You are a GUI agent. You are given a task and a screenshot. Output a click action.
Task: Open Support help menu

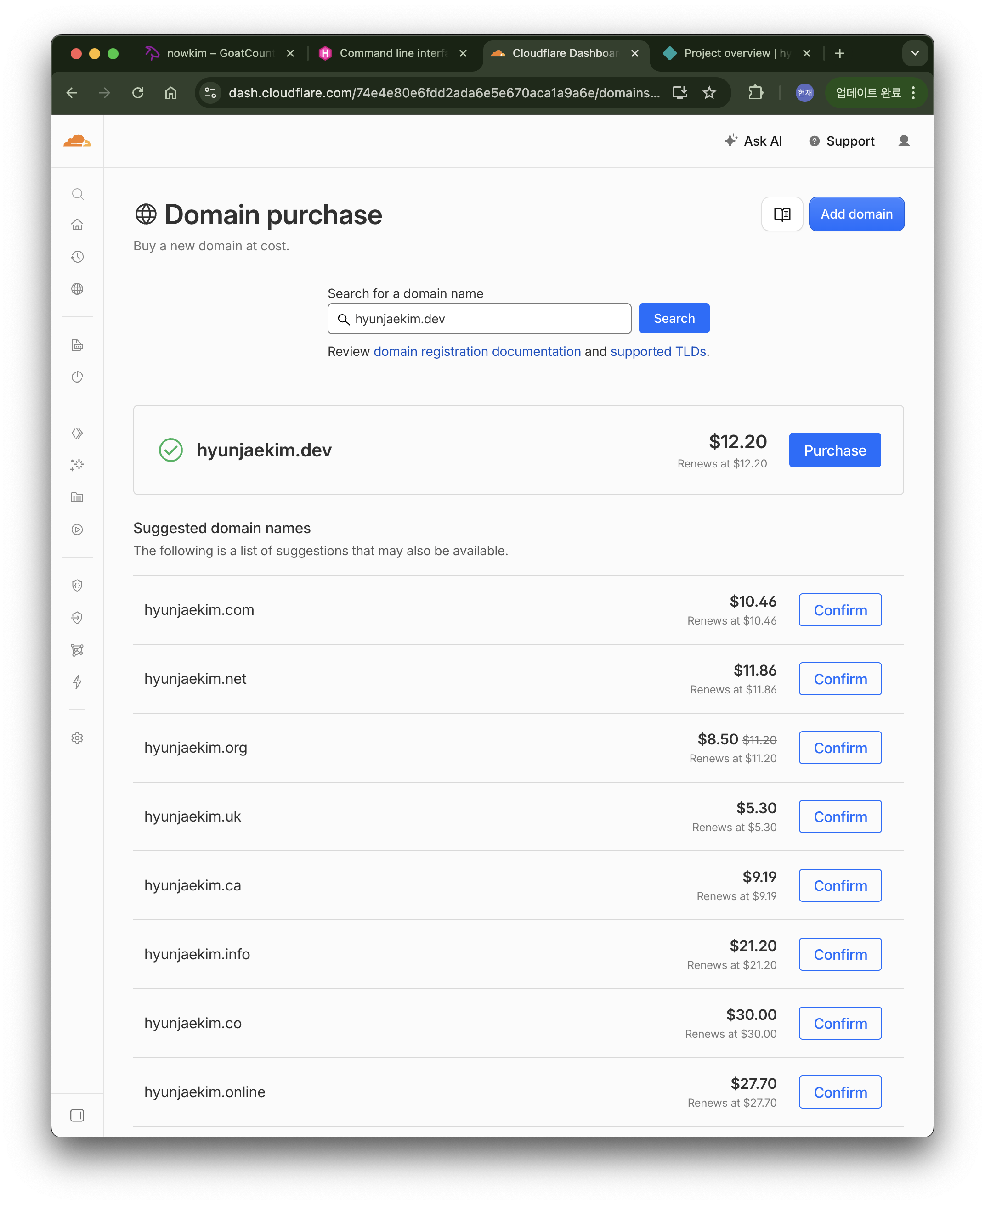(842, 141)
